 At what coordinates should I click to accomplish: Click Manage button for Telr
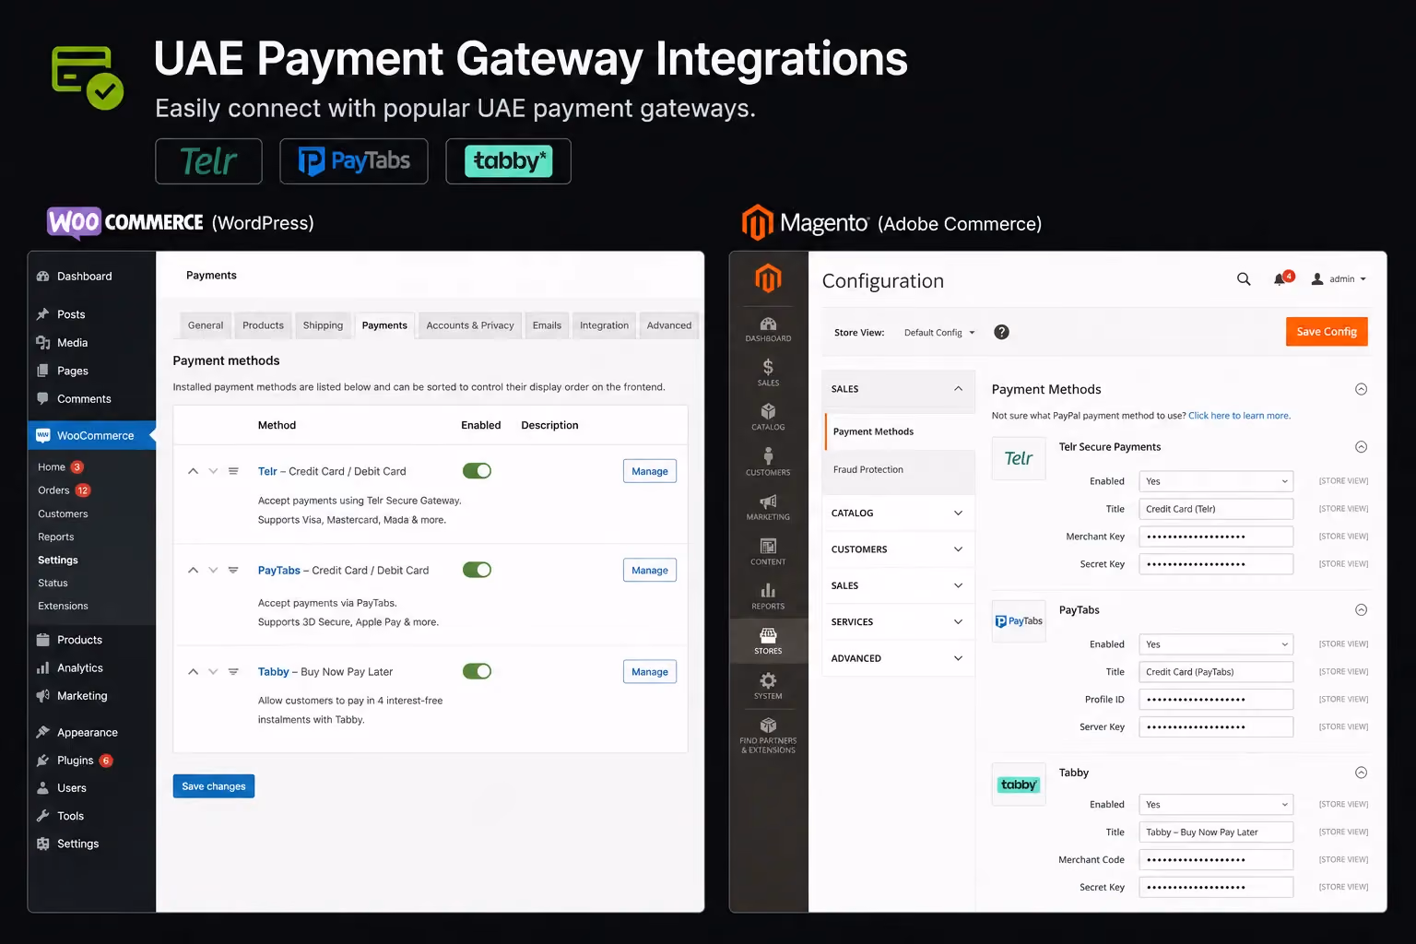(x=650, y=471)
